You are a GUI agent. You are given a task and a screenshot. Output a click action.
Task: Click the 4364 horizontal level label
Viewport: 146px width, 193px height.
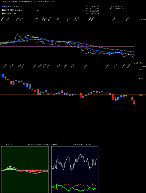(x=141, y=95)
